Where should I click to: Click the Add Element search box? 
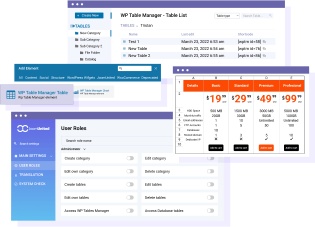click(134, 68)
